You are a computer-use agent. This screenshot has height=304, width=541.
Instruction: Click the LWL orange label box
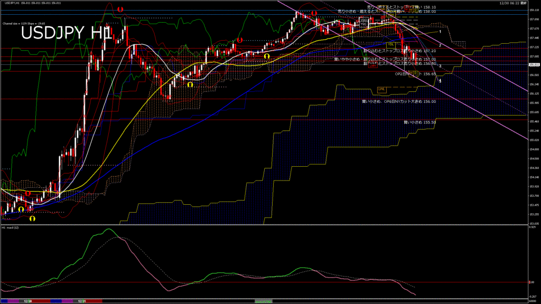[x=381, y=89]
